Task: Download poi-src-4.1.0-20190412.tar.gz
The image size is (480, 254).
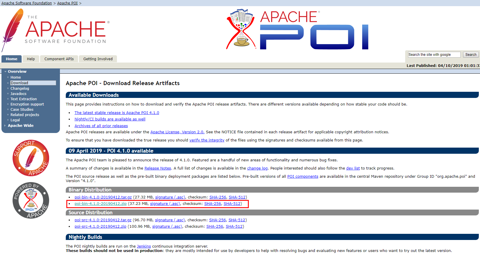Action: [x=103, y=220]
